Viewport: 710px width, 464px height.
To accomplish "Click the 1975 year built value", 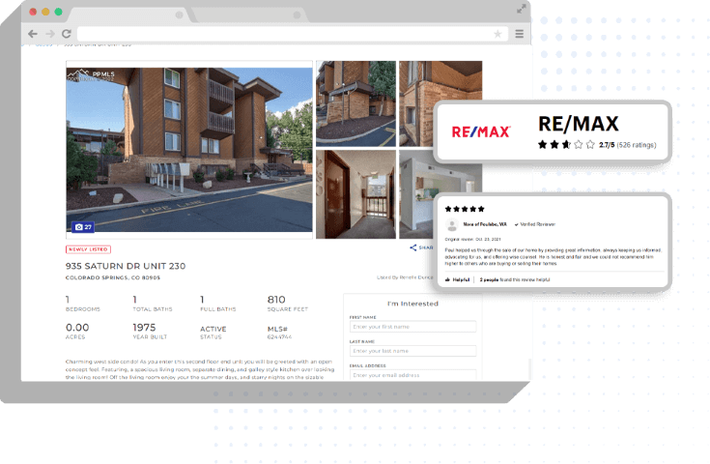I will click(144, 327).
